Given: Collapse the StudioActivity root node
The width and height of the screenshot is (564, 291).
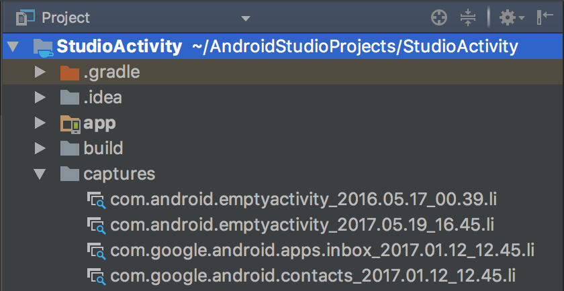Looking at the screenshot, I should click(13, 47).
